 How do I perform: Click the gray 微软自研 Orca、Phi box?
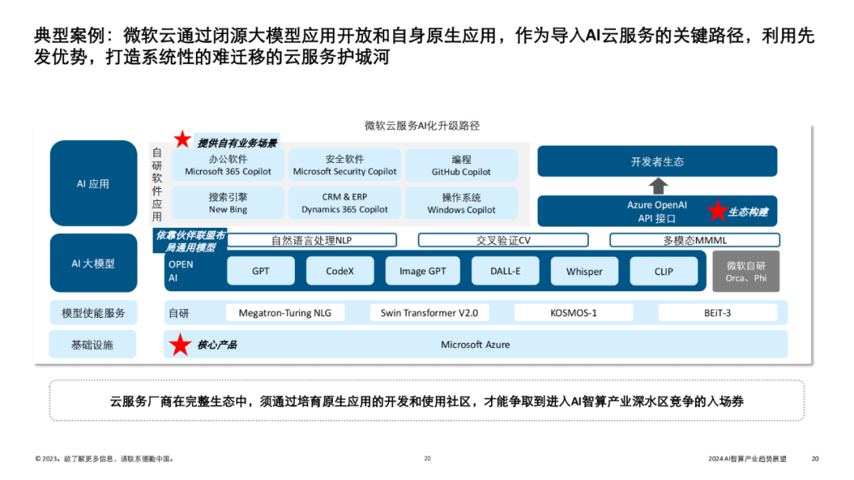click(745, 271)
